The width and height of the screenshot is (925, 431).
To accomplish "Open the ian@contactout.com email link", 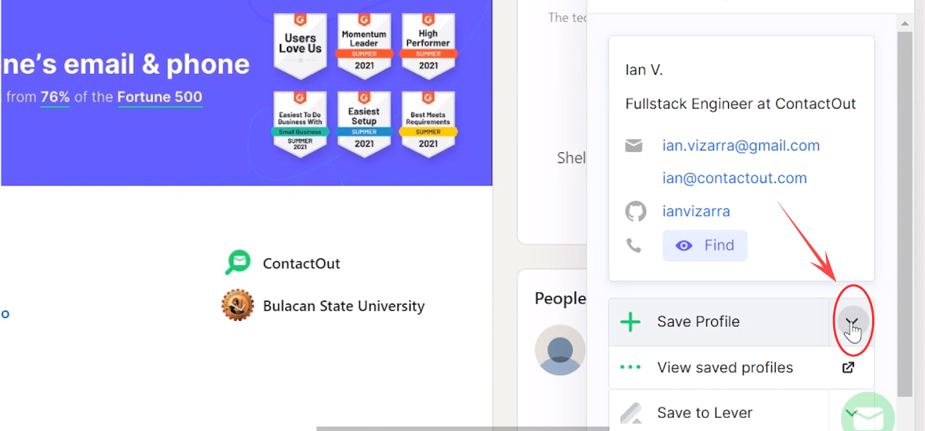I will click(x=734, y=178).
